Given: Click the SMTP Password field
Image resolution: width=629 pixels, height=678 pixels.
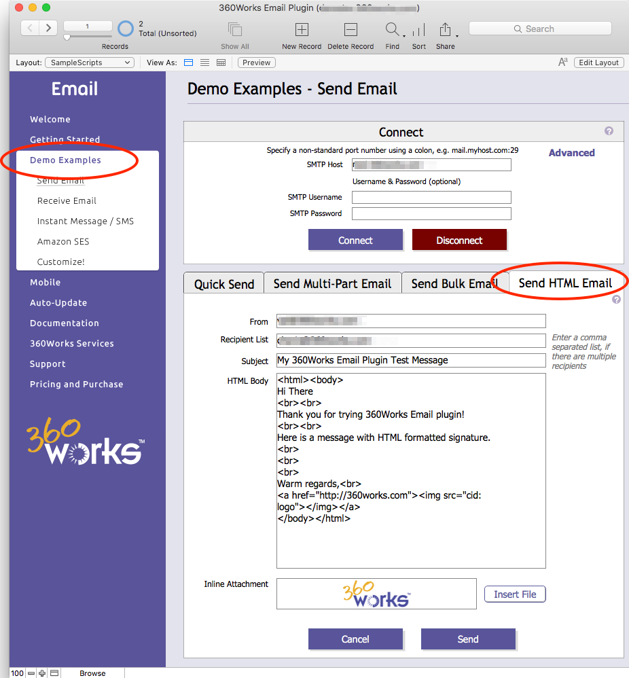Looking at the screenshot, I should (431, 213).
